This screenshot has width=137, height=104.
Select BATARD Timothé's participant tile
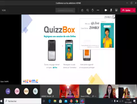coord(50,91)
